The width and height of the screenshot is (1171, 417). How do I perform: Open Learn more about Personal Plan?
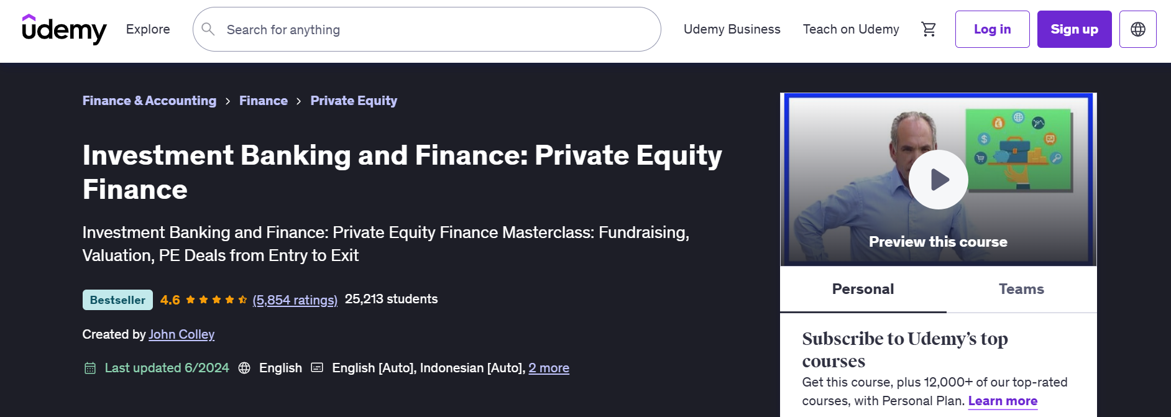pyautogui.click(x=1003, y=401)
